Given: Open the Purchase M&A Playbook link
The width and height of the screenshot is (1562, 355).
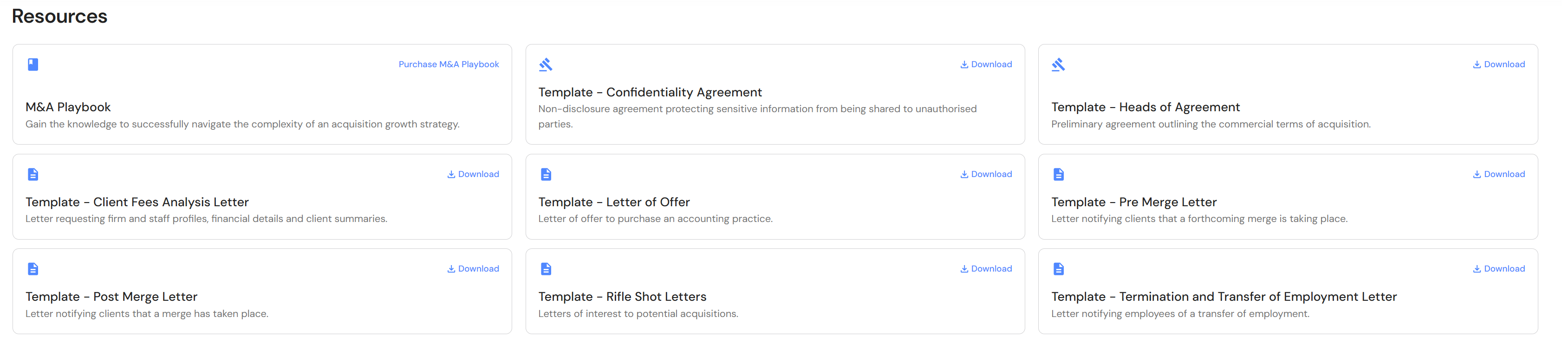Looking at the screenshot, I should (449, 64).
